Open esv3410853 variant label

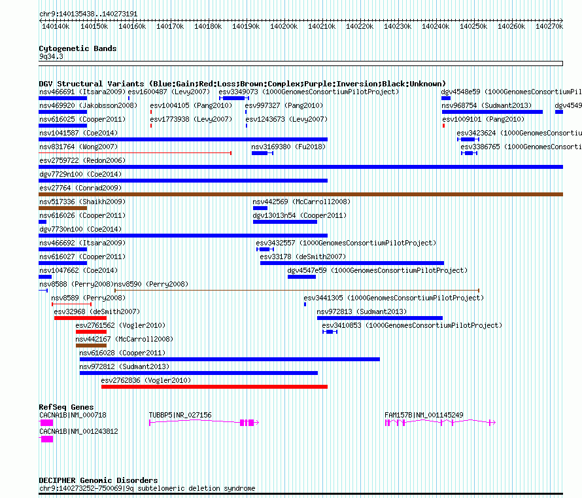[412, 325]
